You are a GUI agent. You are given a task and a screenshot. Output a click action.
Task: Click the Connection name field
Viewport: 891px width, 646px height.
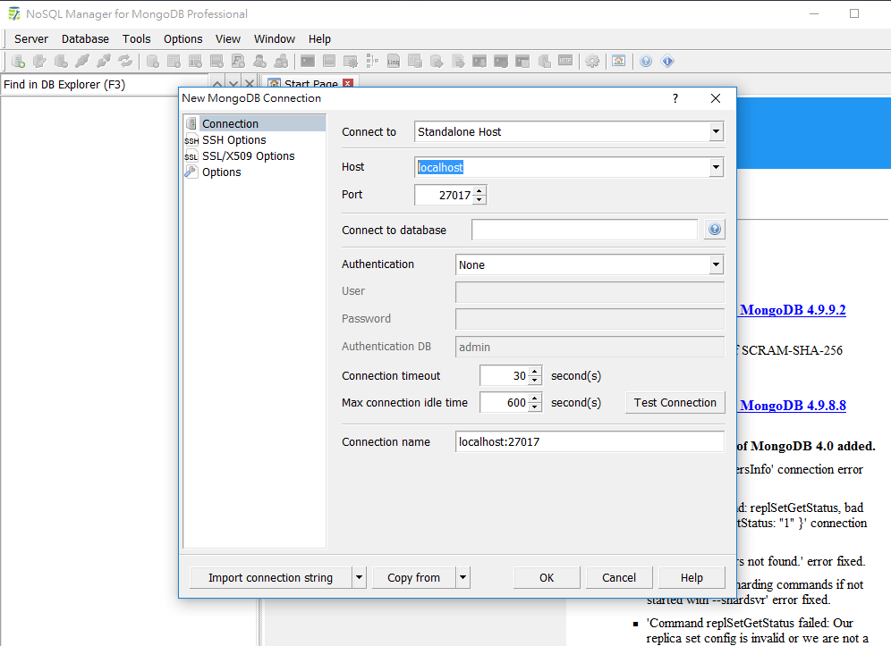pos(590,441)
